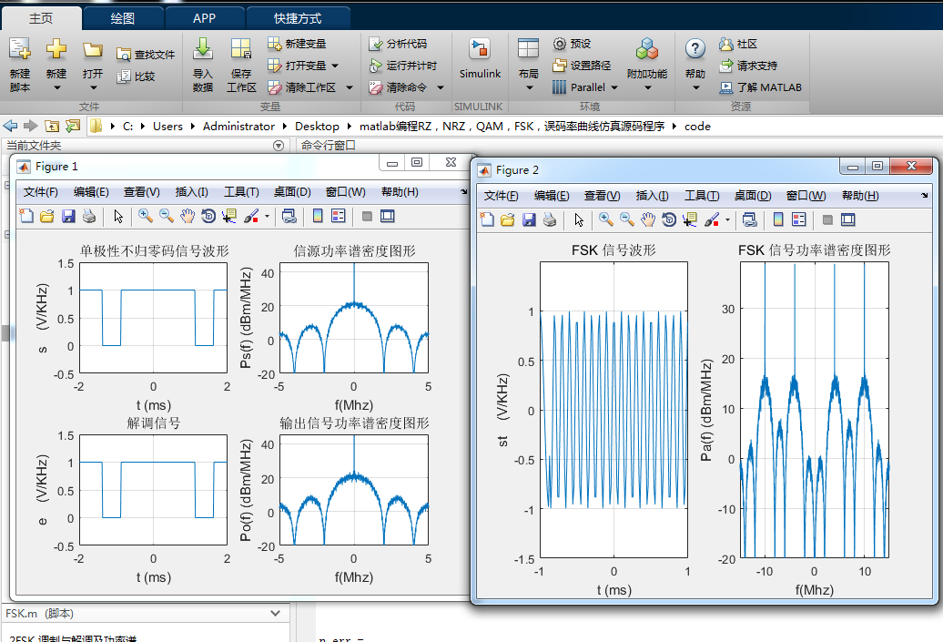Viewport: 943px width, 642px height.
Task: Click Analyze Code (分析代码)
Action: 398,44
